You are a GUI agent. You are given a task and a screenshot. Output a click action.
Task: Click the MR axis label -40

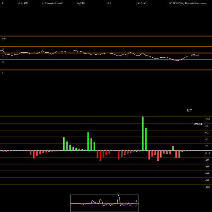coord(207,167)
